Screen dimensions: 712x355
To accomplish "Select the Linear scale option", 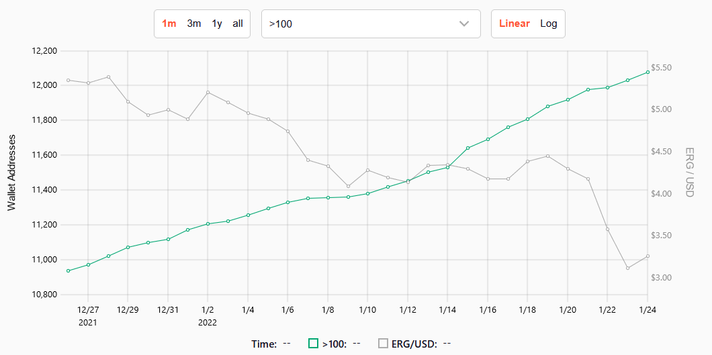I will coord(515,23).
